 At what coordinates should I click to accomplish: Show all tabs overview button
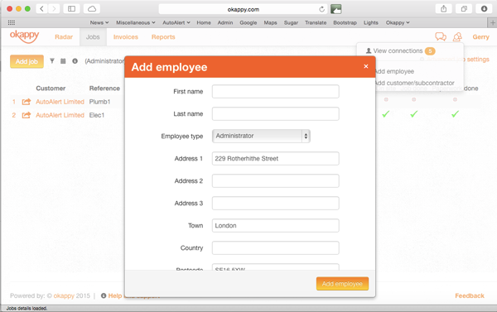point(464,8)
